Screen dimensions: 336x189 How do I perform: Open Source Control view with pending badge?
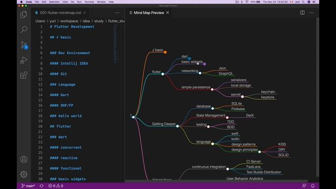pyautogui.click(x=24, y=45)
